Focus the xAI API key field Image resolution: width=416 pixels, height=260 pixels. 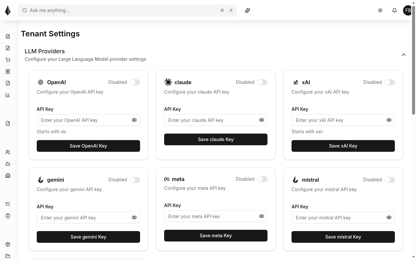(343, 120)
